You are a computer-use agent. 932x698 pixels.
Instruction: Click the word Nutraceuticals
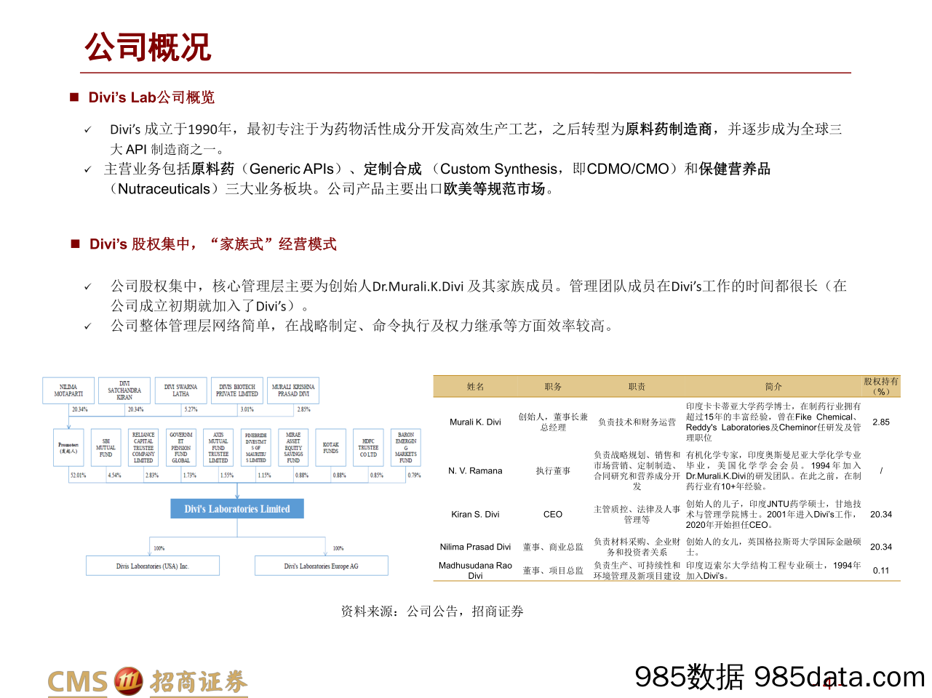coord(164,189)
